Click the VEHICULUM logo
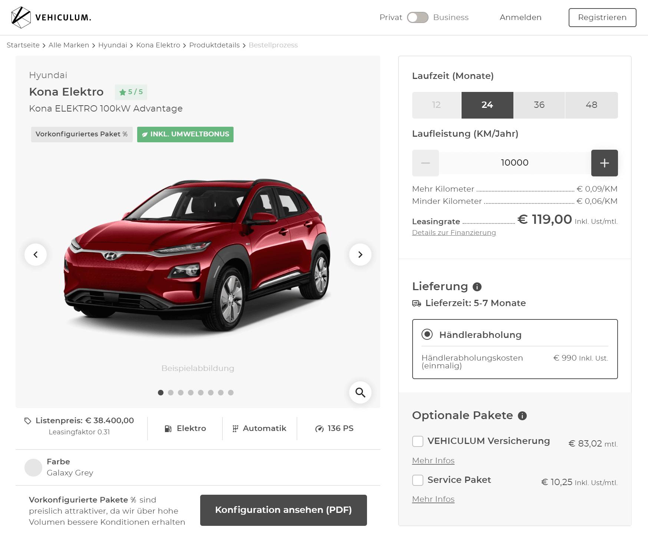This screenshot has height=534, width=648. pos(51,17)
